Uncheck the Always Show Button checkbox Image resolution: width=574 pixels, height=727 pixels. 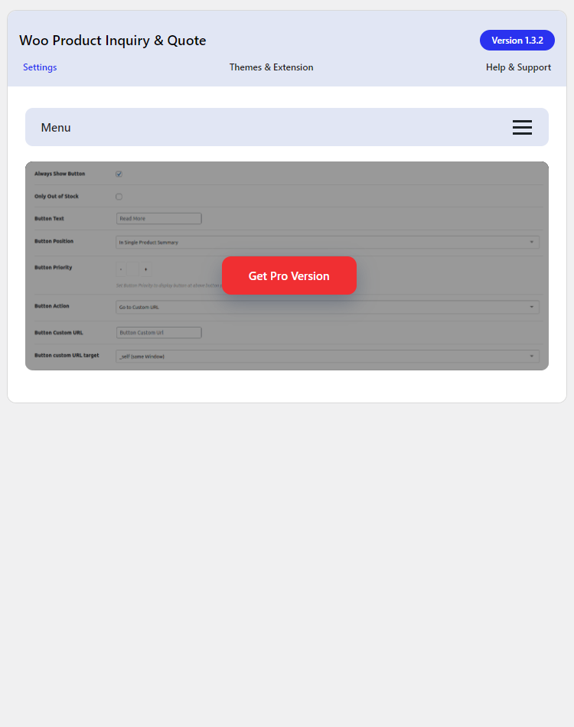[x=119, y=174]
